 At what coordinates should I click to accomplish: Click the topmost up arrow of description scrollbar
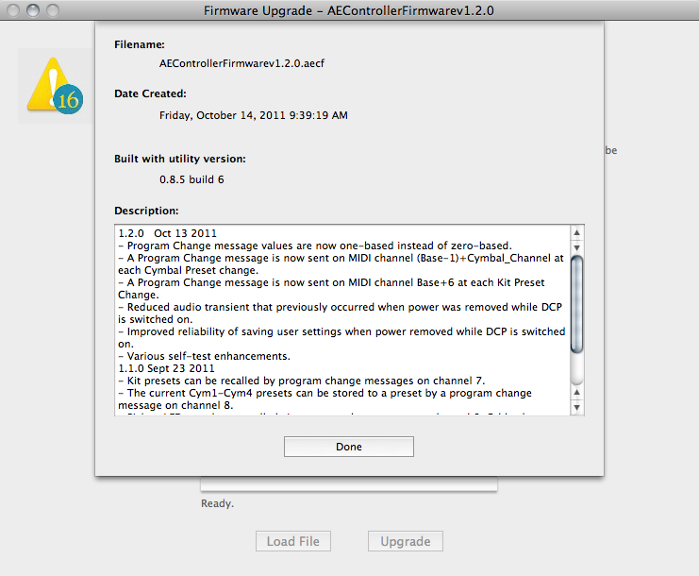click(x=577, y=232)
